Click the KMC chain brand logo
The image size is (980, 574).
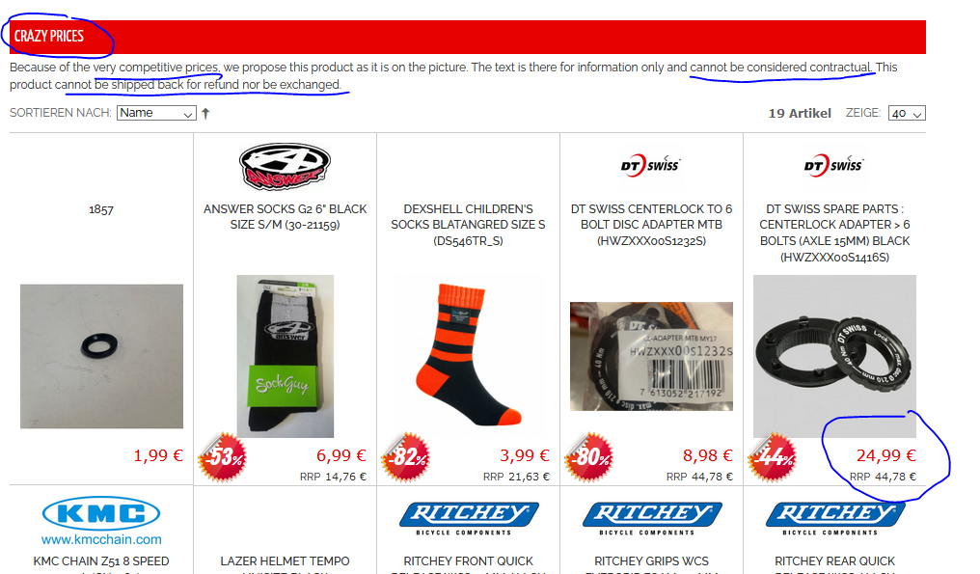(101, 521)
